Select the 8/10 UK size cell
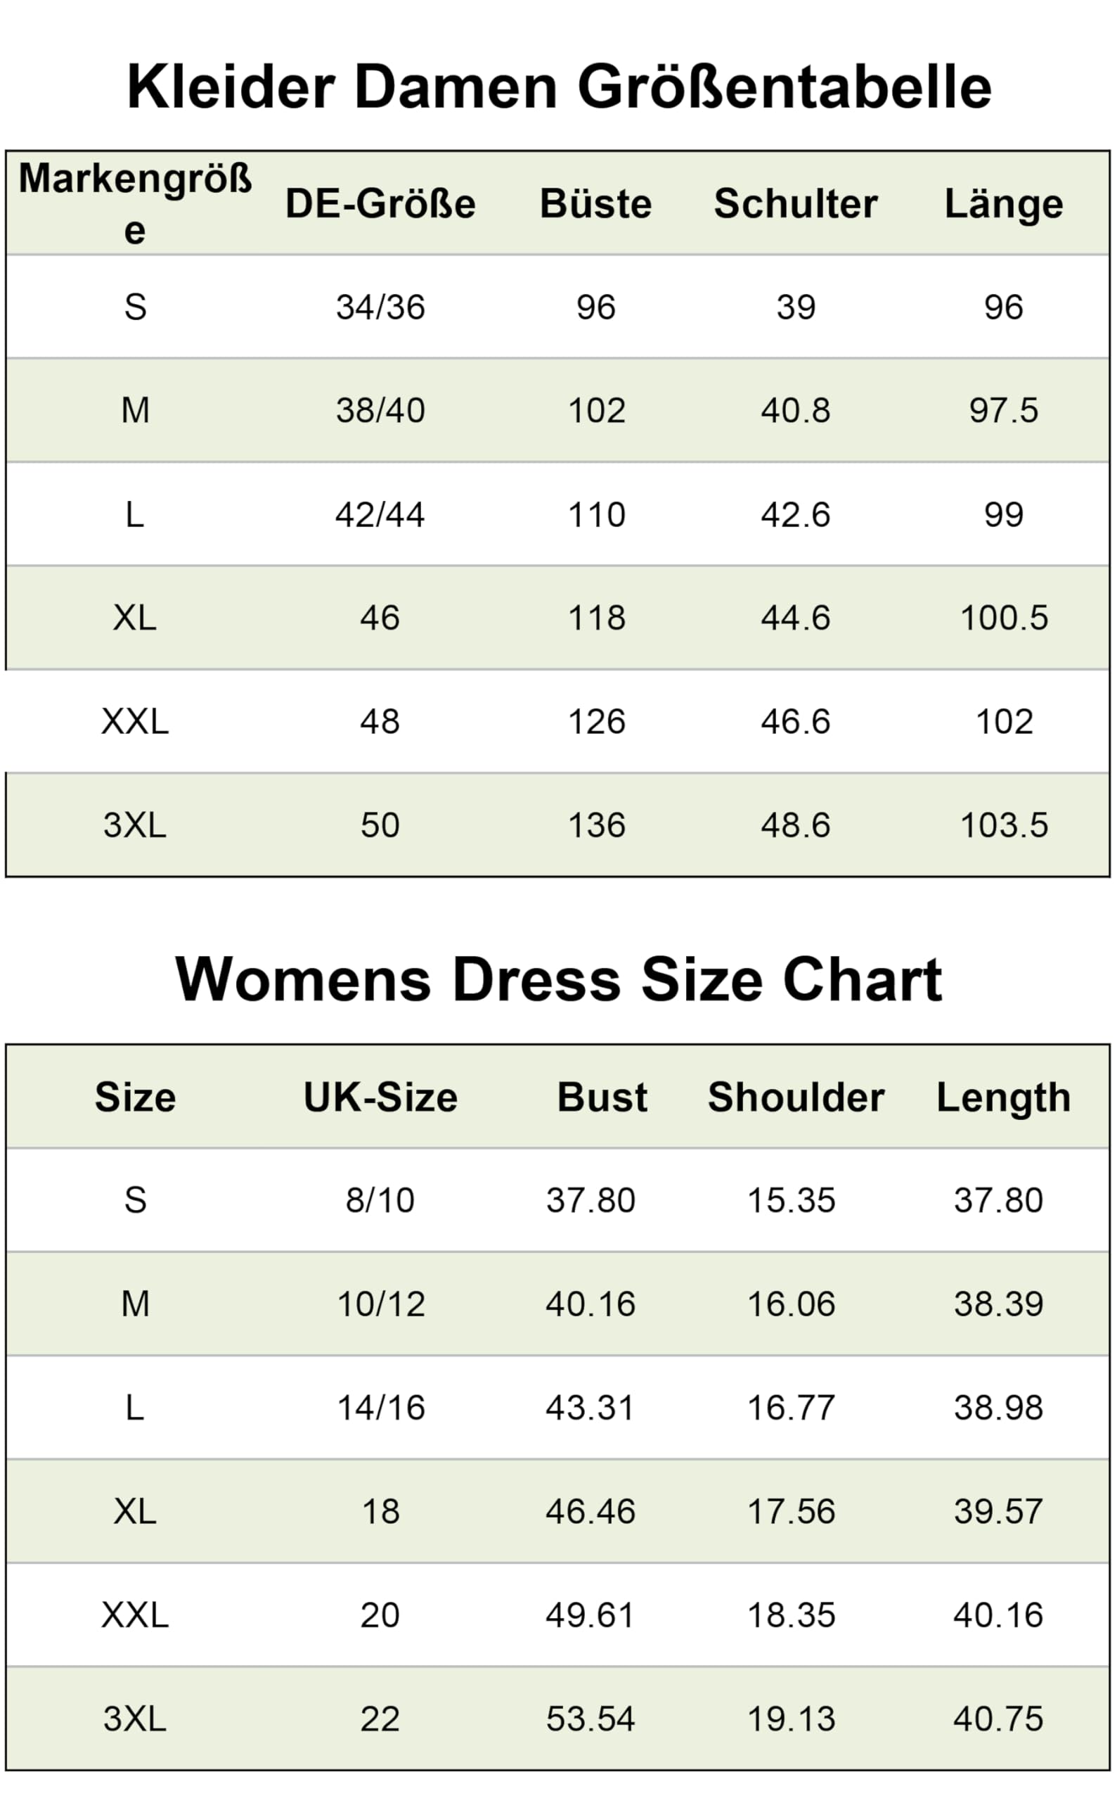1117x1801 pixels. tap(380, 1201)
